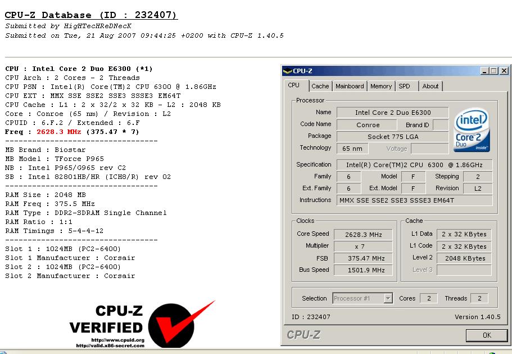Click 'CPU : Intel Core 2 Duo E6300' line
Image resolution: width=512 pixels, height=354 pixels.
tap(79, 69)
